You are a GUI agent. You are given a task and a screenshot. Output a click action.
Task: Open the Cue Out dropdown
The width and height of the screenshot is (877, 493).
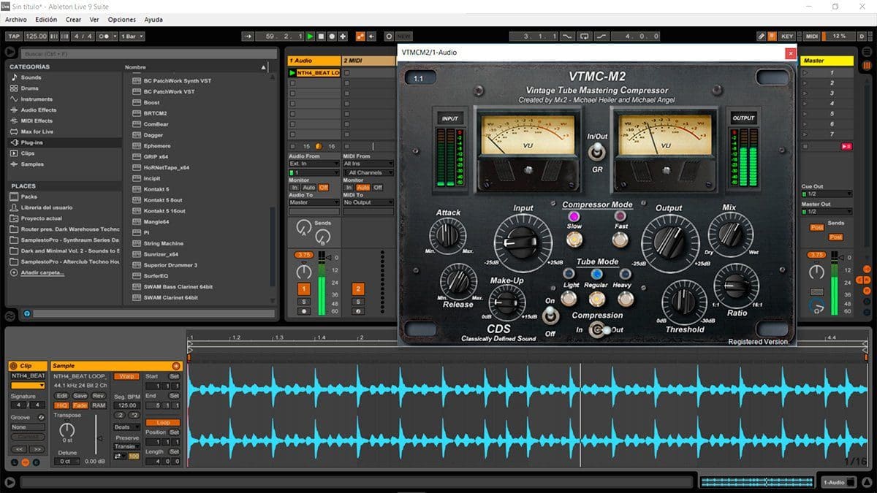pyautogui.click(x=827, y=194)
